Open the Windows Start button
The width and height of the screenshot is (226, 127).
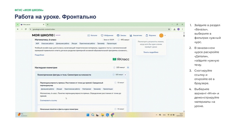pos(88,115)
